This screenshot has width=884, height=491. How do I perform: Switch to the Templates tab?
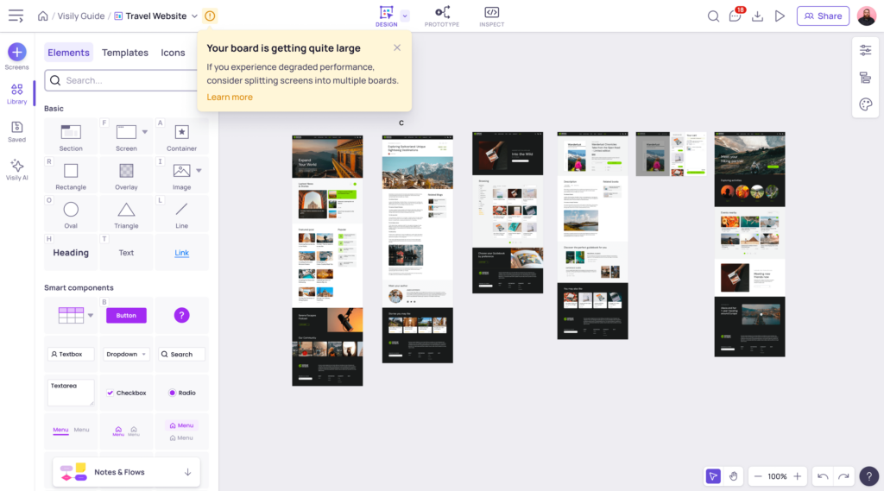point(125,53)
